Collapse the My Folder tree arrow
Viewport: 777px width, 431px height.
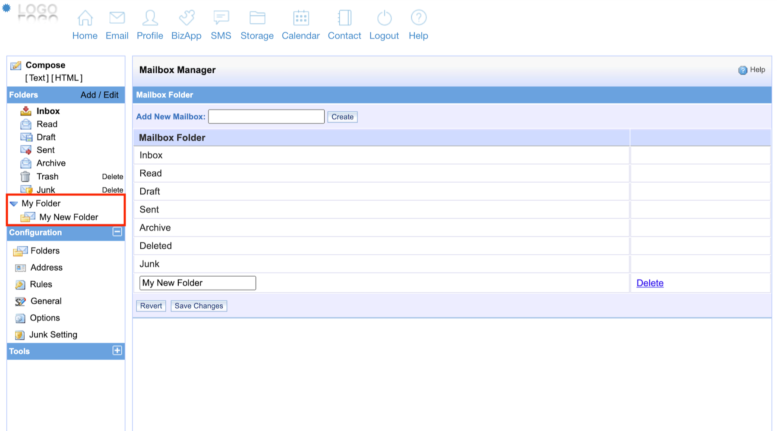pyautogui.click(x=14, y=203)
